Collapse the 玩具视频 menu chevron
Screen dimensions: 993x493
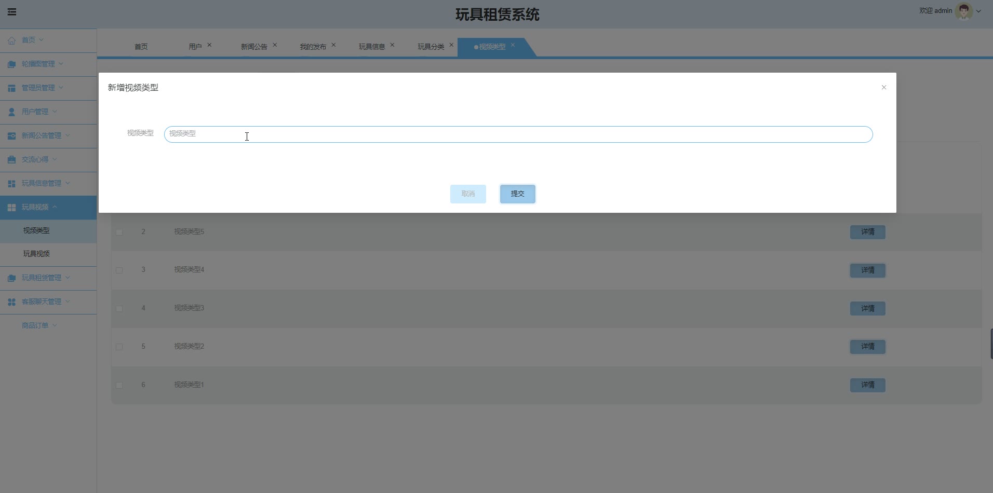(55, 207)
